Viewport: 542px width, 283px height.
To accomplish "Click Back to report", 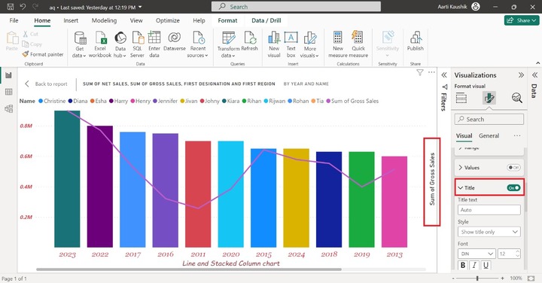I will click(x=47, y=84).
